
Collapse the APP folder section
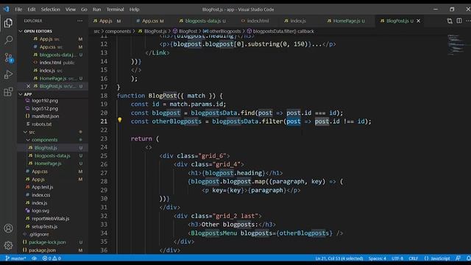[x=28, y=94]
